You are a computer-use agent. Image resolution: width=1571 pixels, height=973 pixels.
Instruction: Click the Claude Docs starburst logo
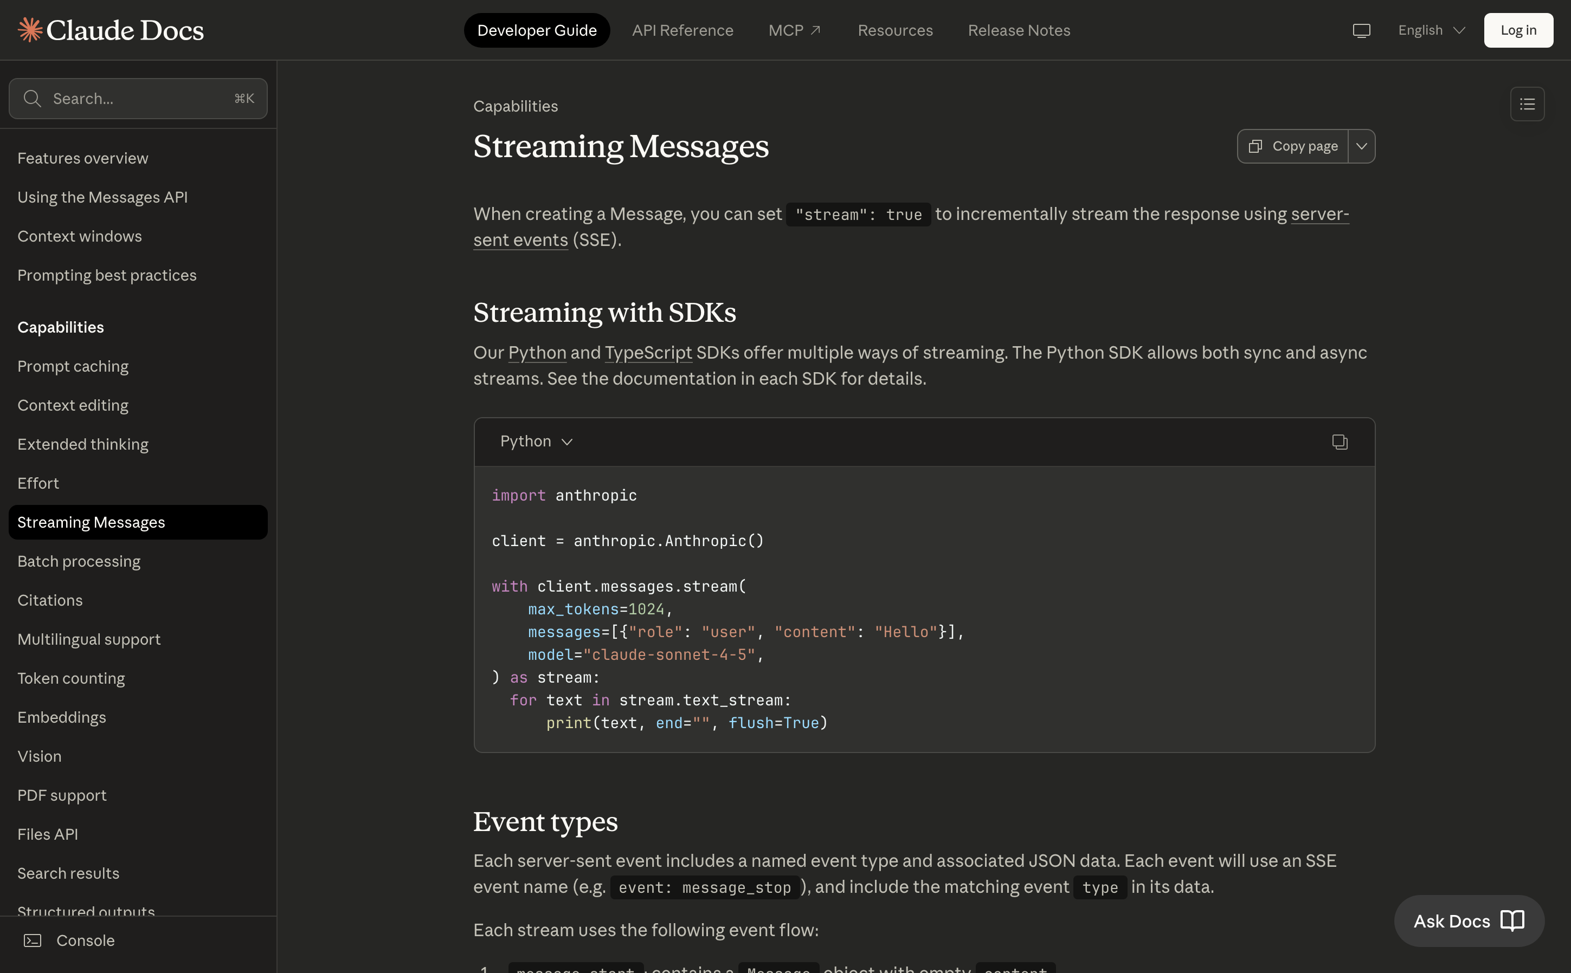(30, 30)
